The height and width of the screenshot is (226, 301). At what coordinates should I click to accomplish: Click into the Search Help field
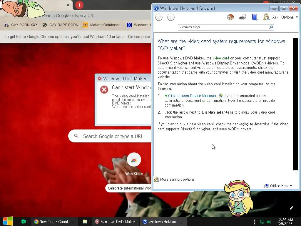point(223,27)
